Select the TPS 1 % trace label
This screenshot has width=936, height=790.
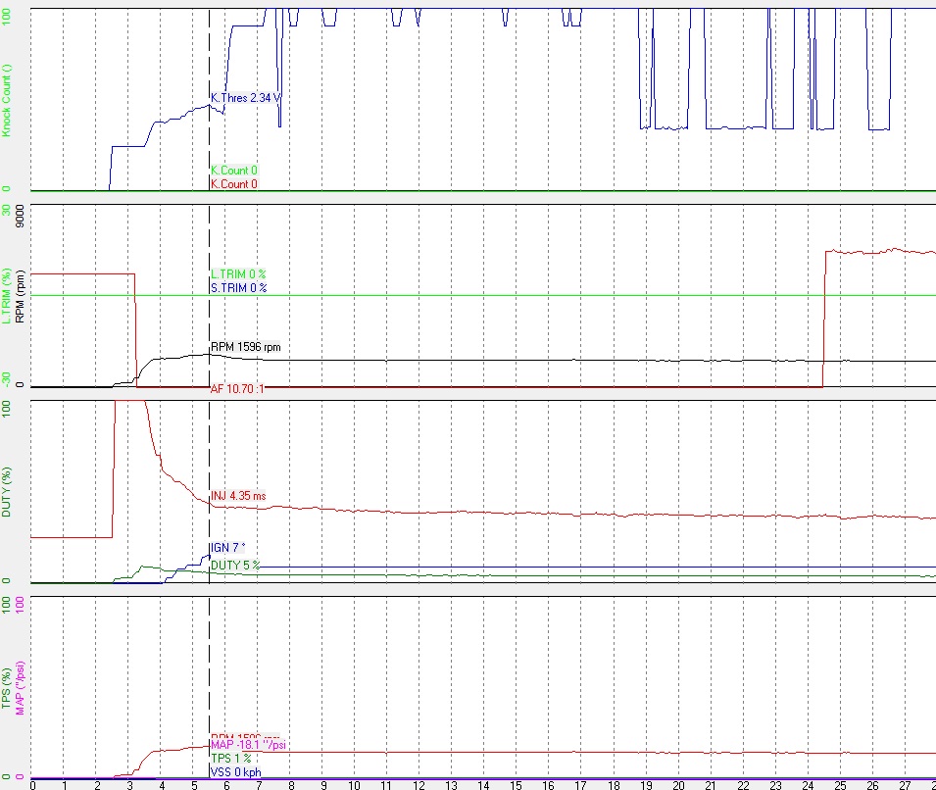tap(231, 759)
